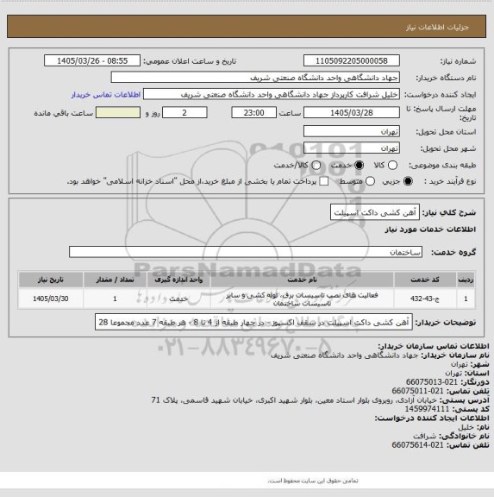494x497 pixels.
Task: Click the تعداد / مقدار column header
Action: click(x=115, y=280)
